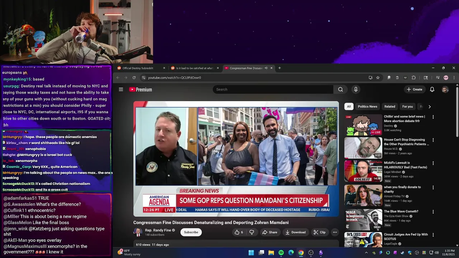Open the YouTube hamburger guide menu
Image resolution: width=459 pixels, height=258 pixels.
[121, 90]
